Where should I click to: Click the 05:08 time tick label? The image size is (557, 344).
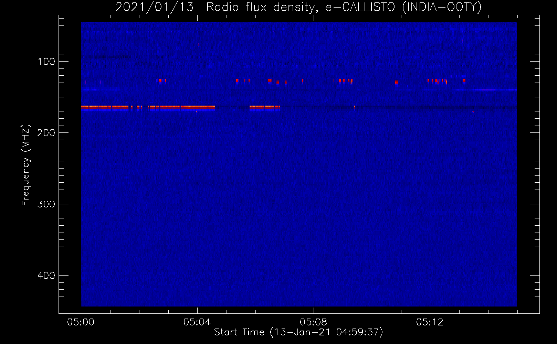[x=314, y=322]
